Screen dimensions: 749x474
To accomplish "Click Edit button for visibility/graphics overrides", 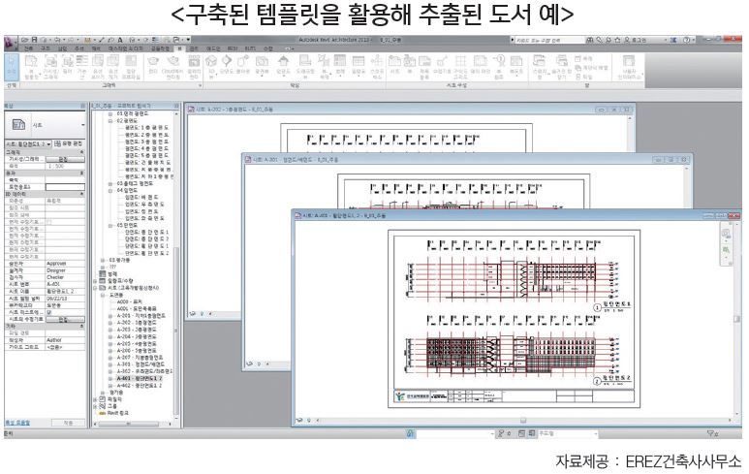I will tap(61, 158).
